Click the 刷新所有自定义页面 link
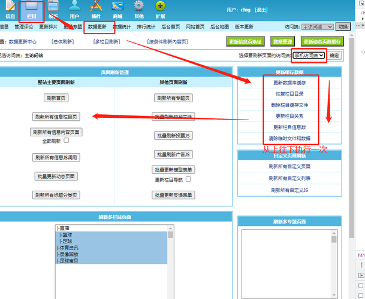This screenshot has height=299, width=365. (289, 166)
